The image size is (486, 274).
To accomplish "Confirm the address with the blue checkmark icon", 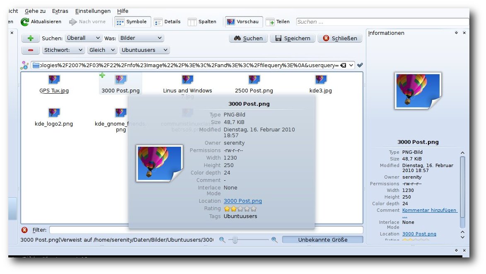I will pos(360,65).
